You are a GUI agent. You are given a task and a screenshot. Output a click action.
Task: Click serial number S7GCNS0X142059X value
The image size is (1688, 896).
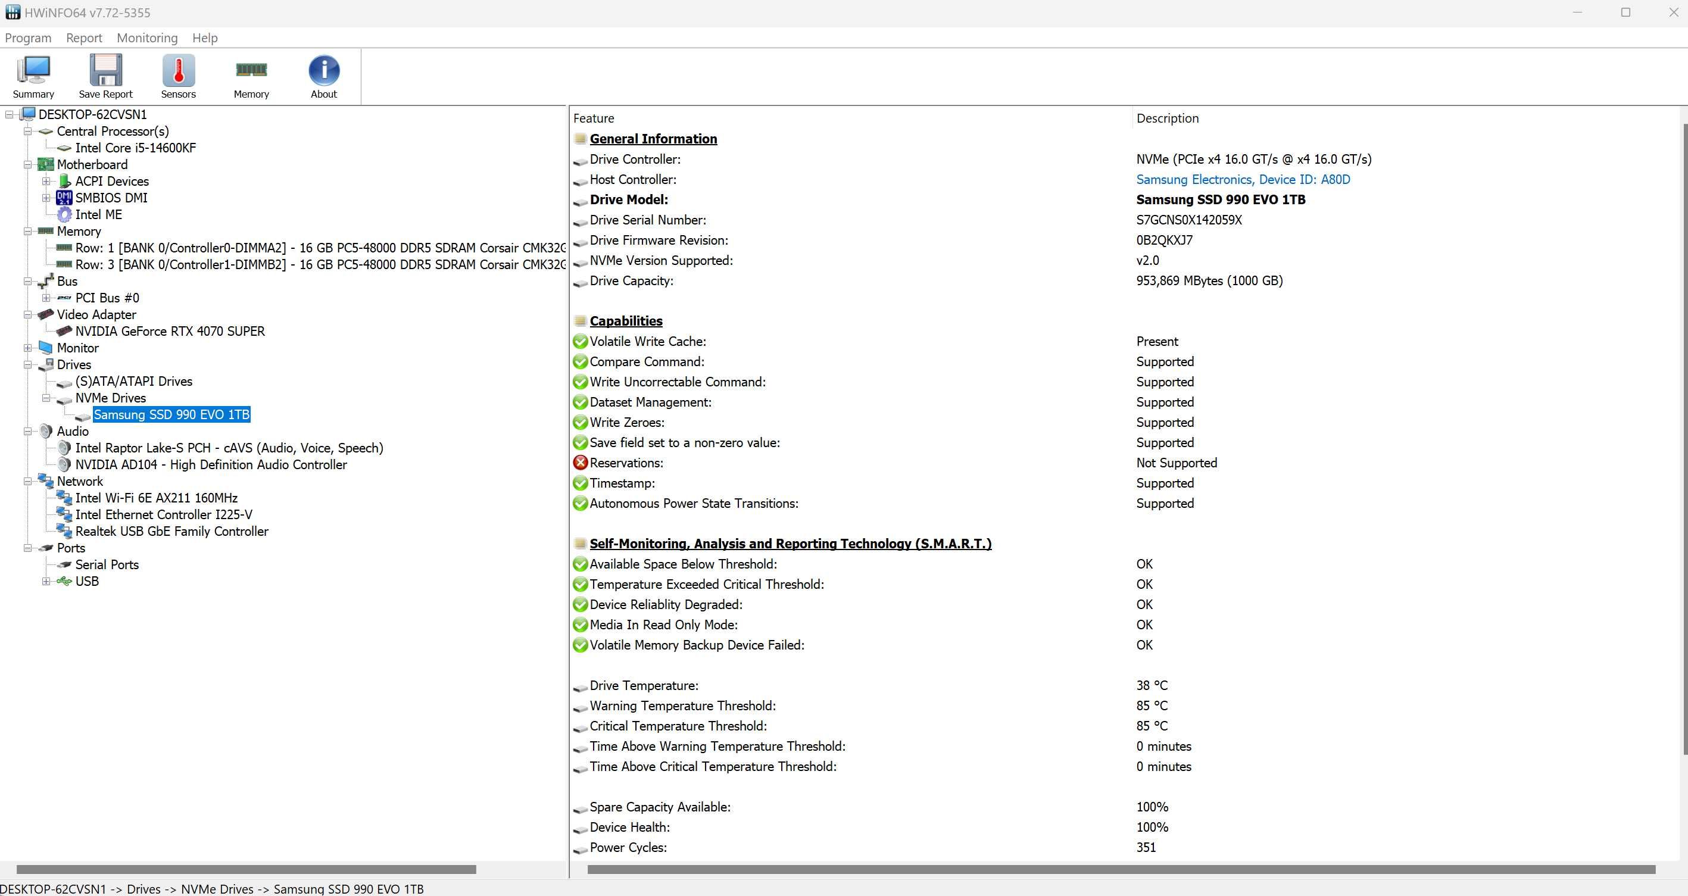pyautogui.click(x=1188, y=220)
